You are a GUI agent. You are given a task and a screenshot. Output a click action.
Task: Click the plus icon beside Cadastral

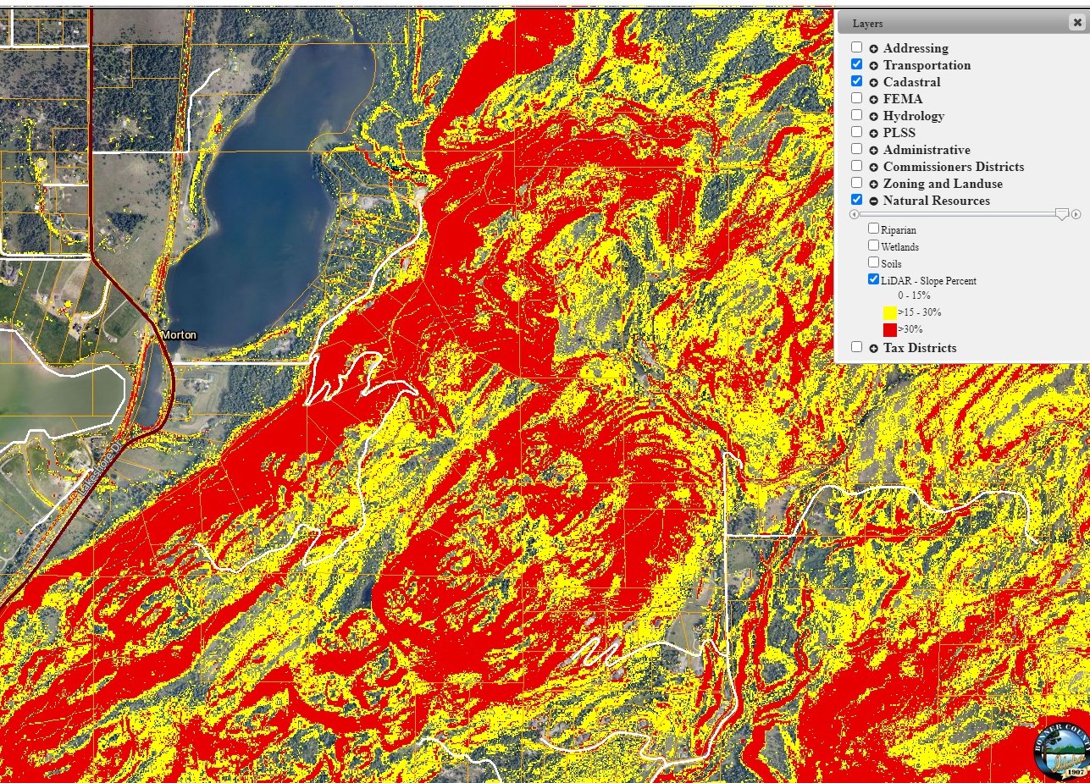pyautogui.click(x=873, y=83)
